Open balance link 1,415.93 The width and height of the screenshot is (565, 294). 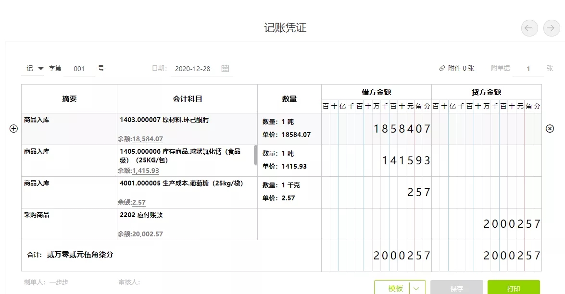(x=146, y=171)
